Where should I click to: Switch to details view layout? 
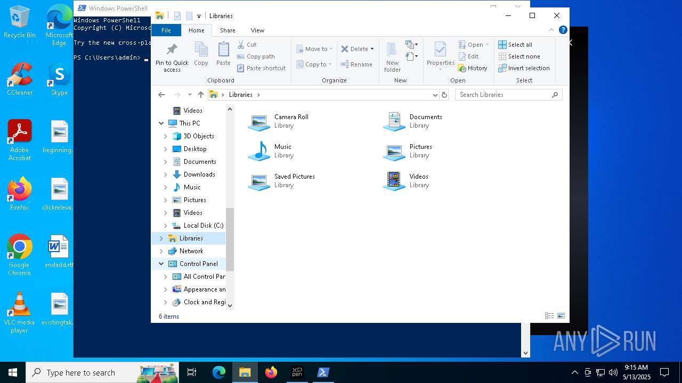pyautogui.click(x=549, y=316)
